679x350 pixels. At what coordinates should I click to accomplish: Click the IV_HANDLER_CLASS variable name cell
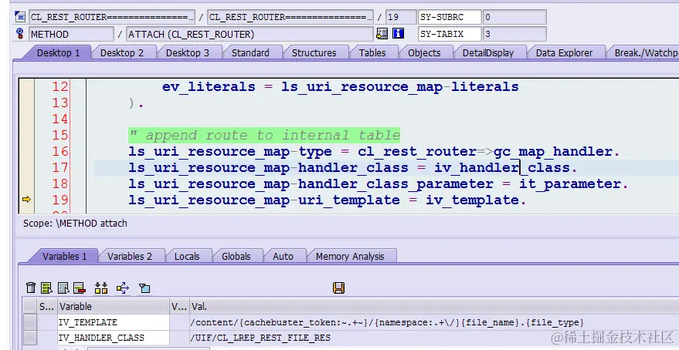tap(114, 338)
